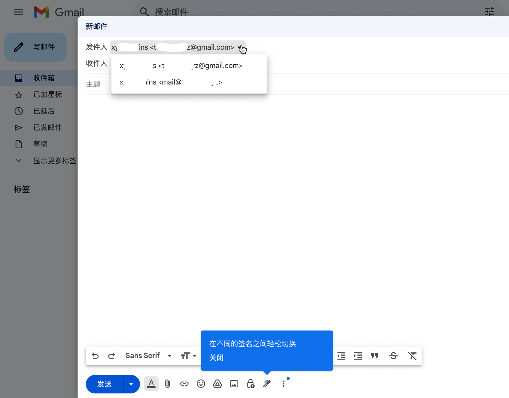Click the insert link icon
The height and width of the screenshot is (398, 509).
click(184, 384)
